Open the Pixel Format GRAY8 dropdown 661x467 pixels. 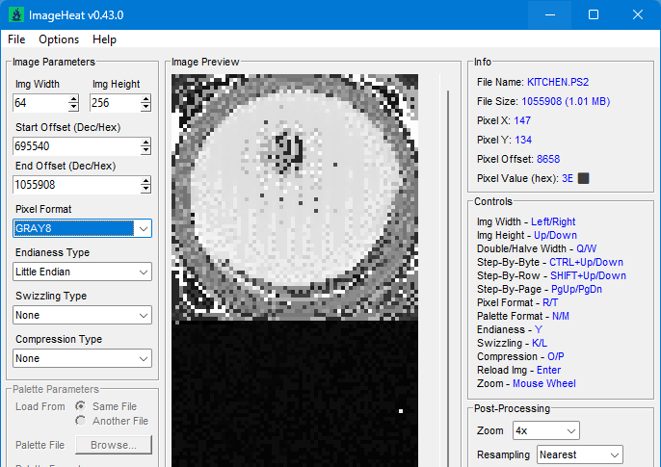click(x=82, y=228)
